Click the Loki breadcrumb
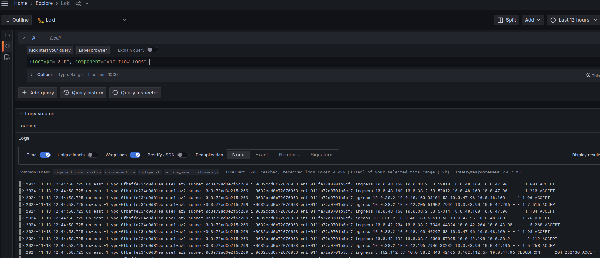The width and height of the screenshot is (600, 258). pos(66,3)
